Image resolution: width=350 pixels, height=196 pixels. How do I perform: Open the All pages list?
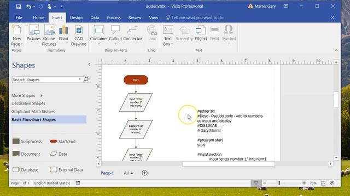click(129, 173)
